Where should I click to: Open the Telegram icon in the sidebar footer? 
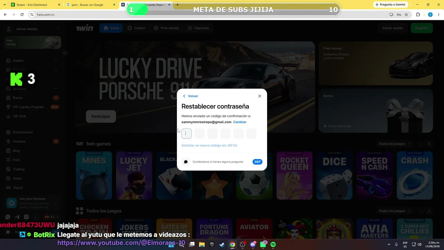tap(17, 217)
